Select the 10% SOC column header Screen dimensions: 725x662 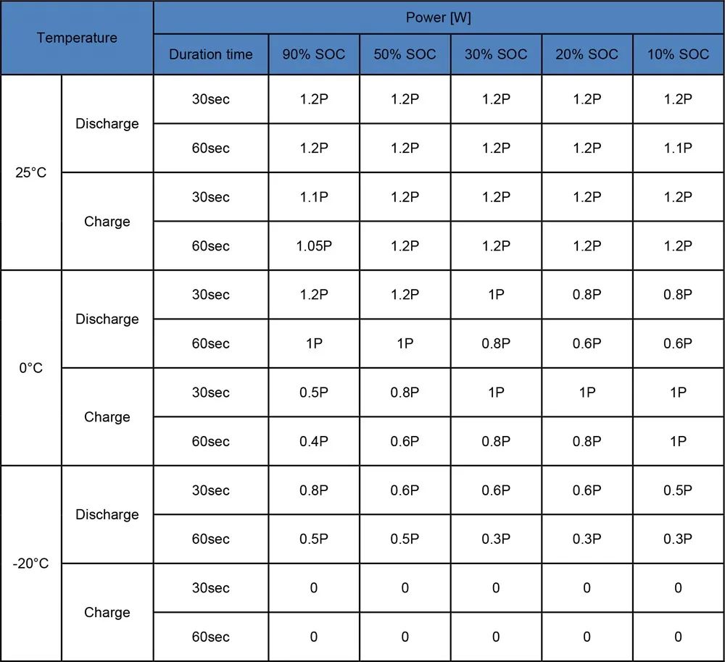click(x=678, y=54)
